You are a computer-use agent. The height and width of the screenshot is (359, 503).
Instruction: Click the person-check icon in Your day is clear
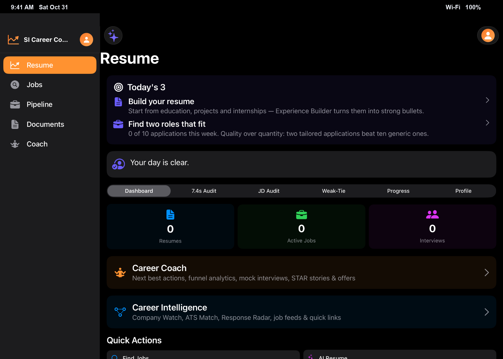tap(119, 164)
